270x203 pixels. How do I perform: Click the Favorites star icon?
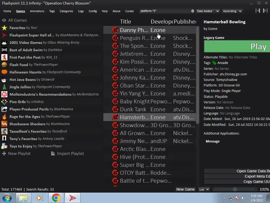click(4, 28)
